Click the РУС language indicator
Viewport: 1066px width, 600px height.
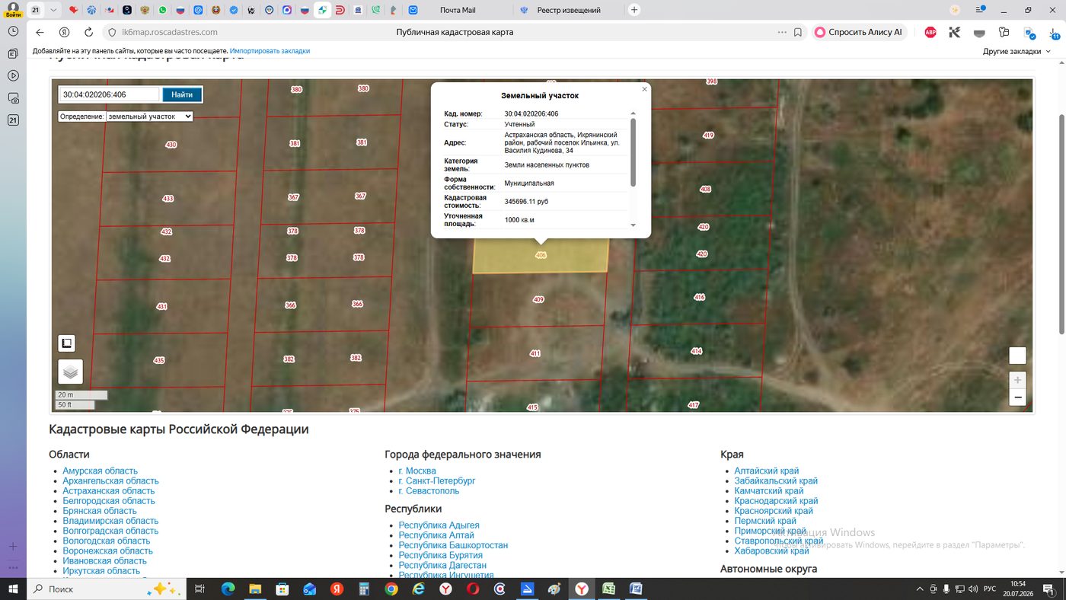[990, 589]
